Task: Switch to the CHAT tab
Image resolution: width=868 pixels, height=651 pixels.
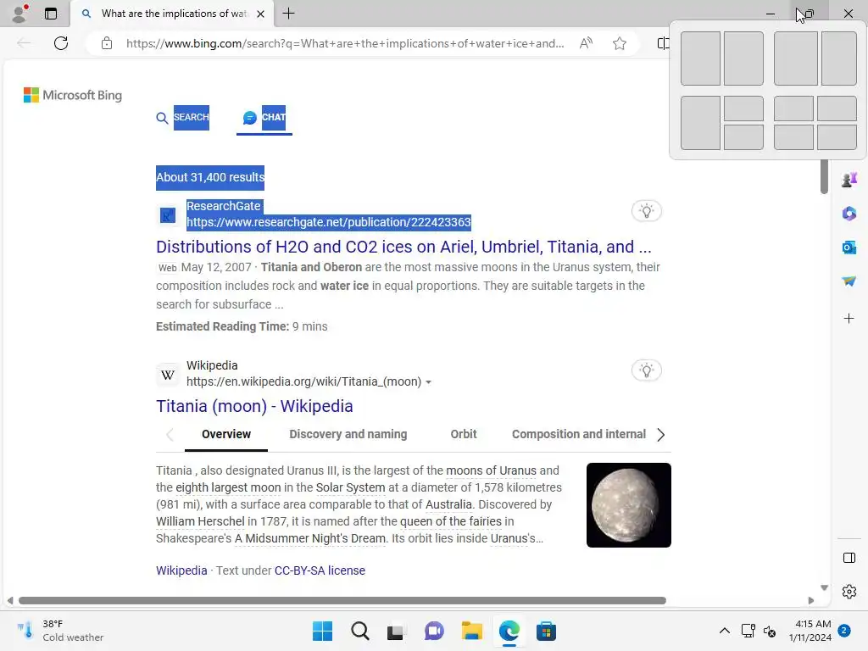Action: [274, 117]
